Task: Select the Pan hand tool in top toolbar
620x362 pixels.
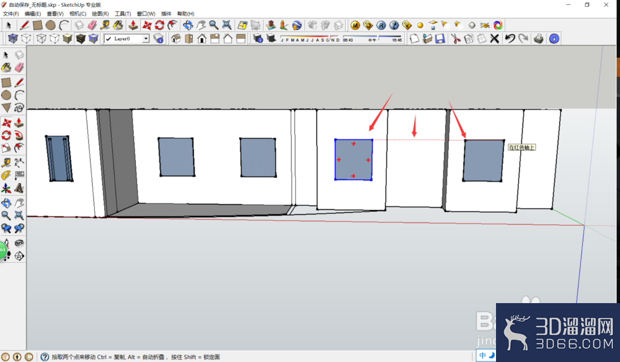Action: click(x=201, y=25)
